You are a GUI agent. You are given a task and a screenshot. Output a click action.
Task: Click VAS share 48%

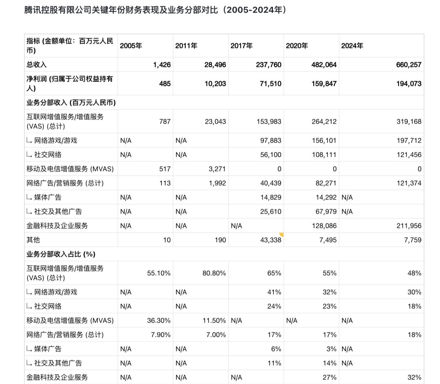point(414,273)
